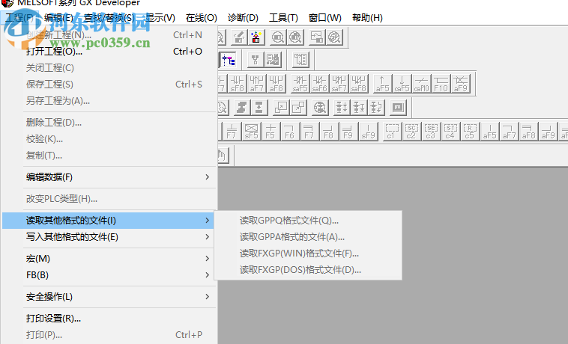This screenshot has width=568, height=344.
Task: Expand the 安全操作(L) submenu arrow
Action: 208,297
